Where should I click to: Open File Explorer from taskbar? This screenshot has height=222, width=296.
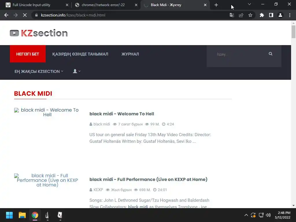click(22, 215)
